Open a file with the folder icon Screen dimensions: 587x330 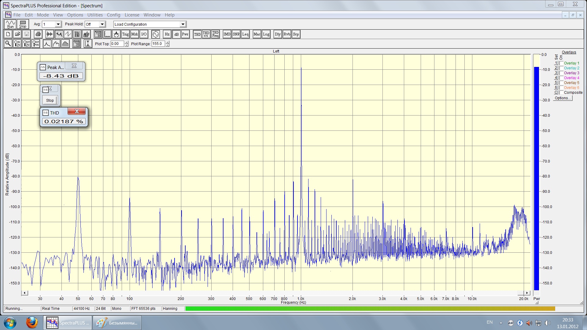tap(17, 34)
